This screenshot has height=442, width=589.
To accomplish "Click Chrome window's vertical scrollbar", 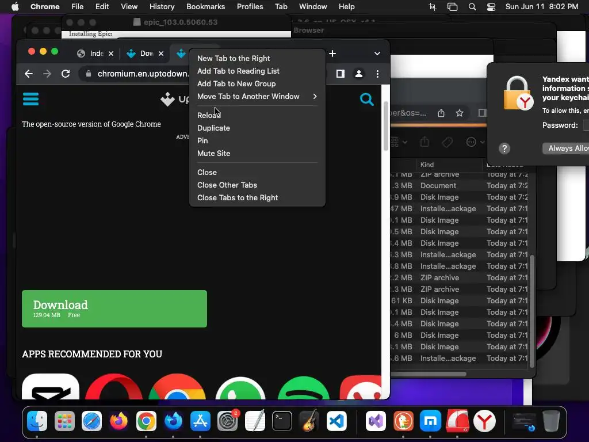I will click(x=385, y=126).
